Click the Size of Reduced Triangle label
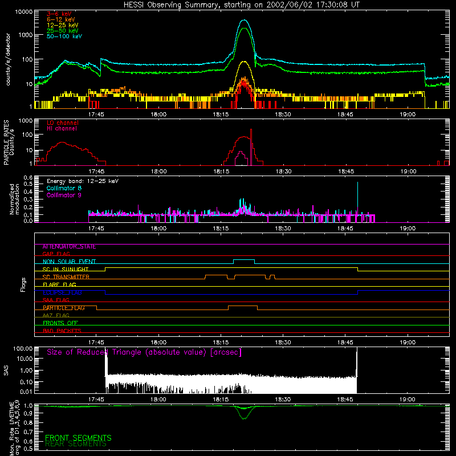This screenshot has height=456, width=456. 144,352
